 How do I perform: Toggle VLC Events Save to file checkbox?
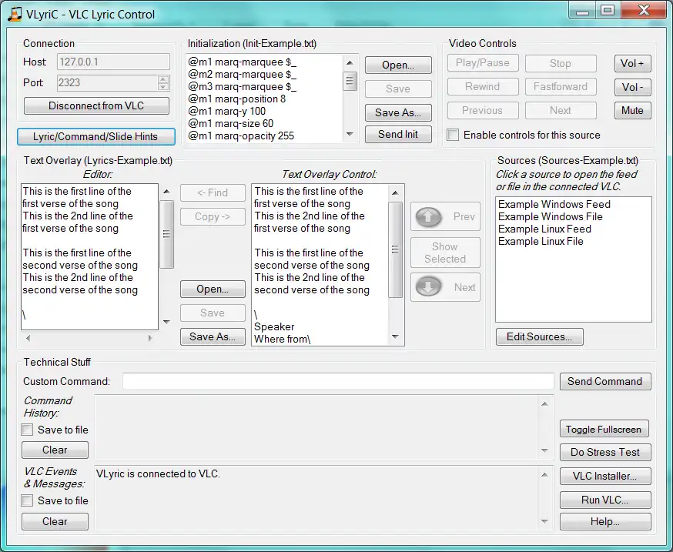coord(27,500)
